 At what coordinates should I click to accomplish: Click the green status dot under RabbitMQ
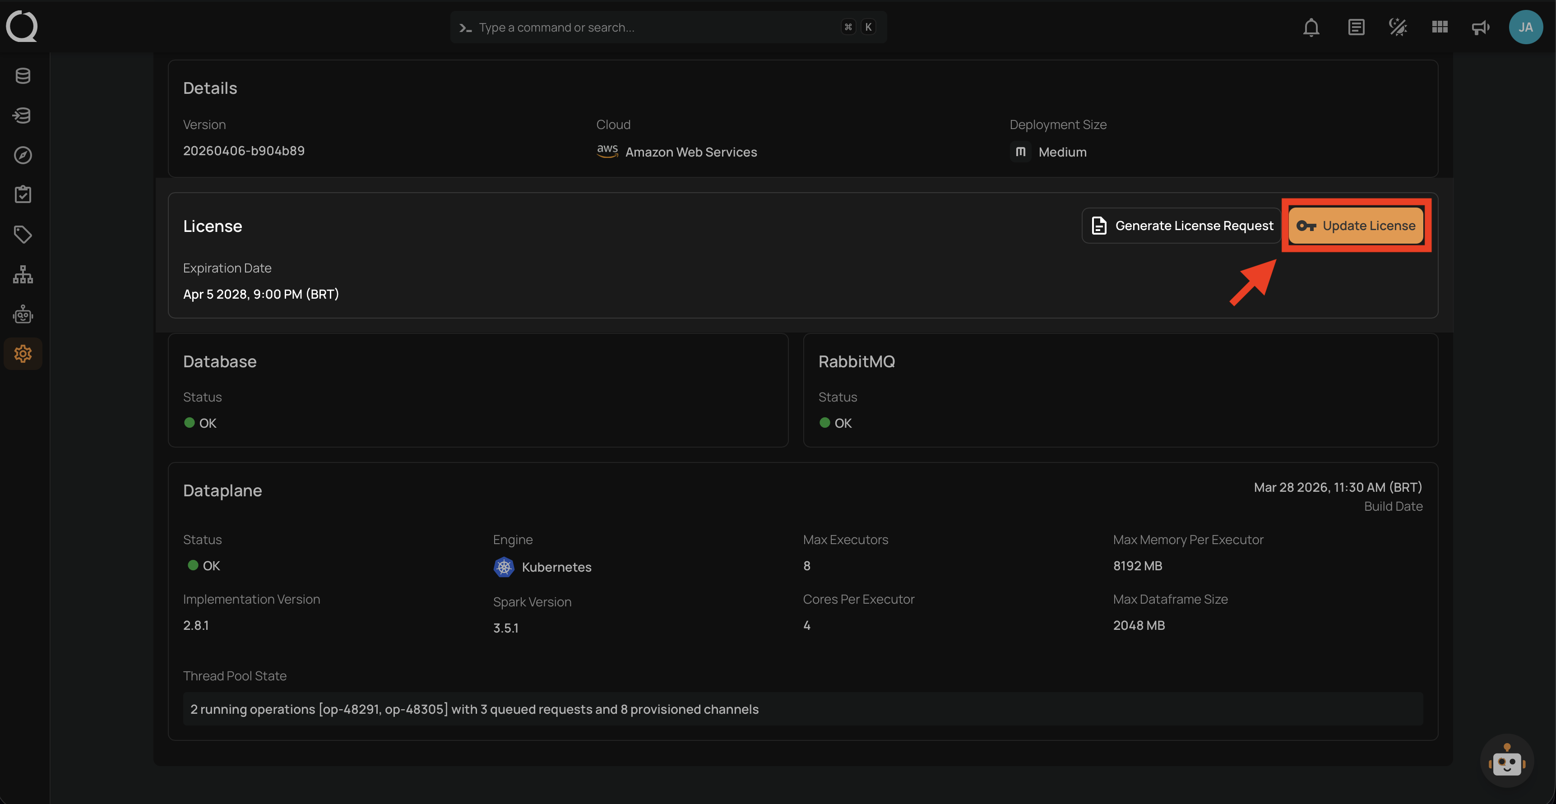824,423
